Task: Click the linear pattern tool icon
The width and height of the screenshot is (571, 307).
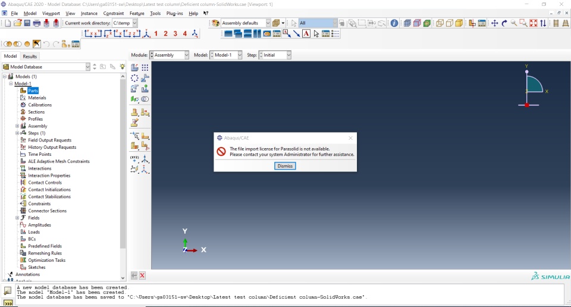Action: 145,67
